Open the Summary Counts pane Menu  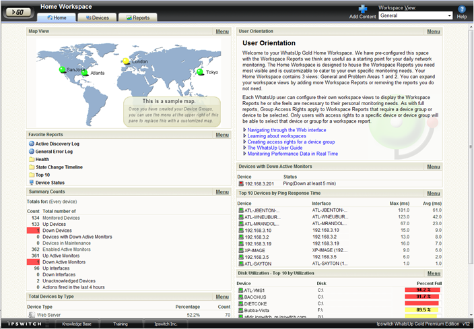point(222,192)
